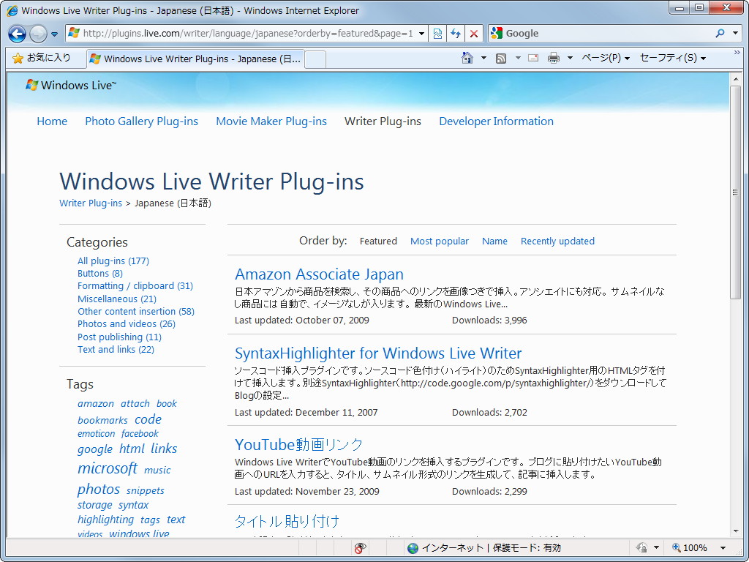Click the security zone globe icon
749x562 pixels.
click(413, 548)
